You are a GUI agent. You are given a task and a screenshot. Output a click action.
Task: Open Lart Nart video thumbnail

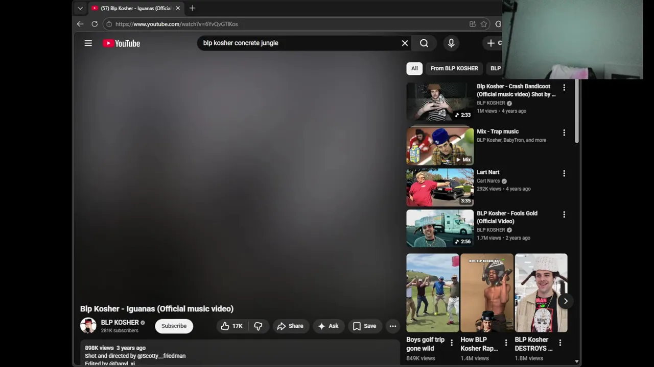[440, 187]
